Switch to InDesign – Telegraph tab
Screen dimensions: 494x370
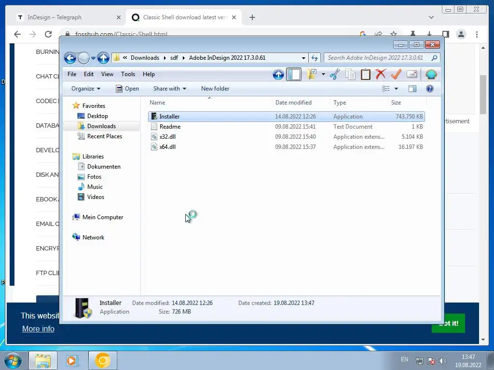(x=68, y=17)
